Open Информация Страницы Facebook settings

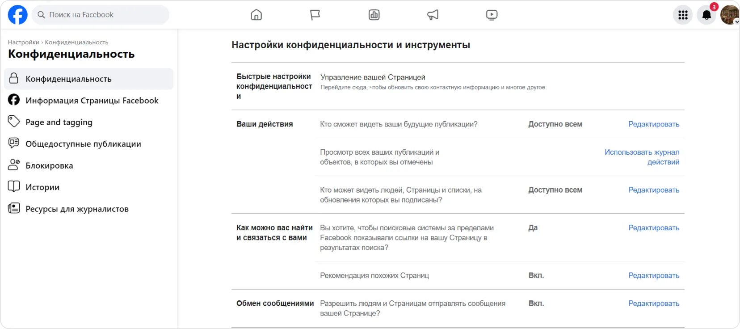[x=92, y=101]
